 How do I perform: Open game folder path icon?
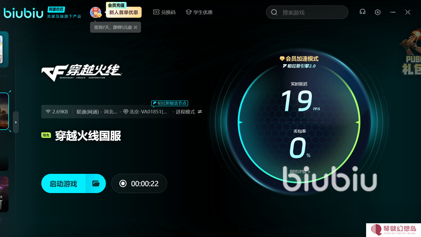pos(96,183)
